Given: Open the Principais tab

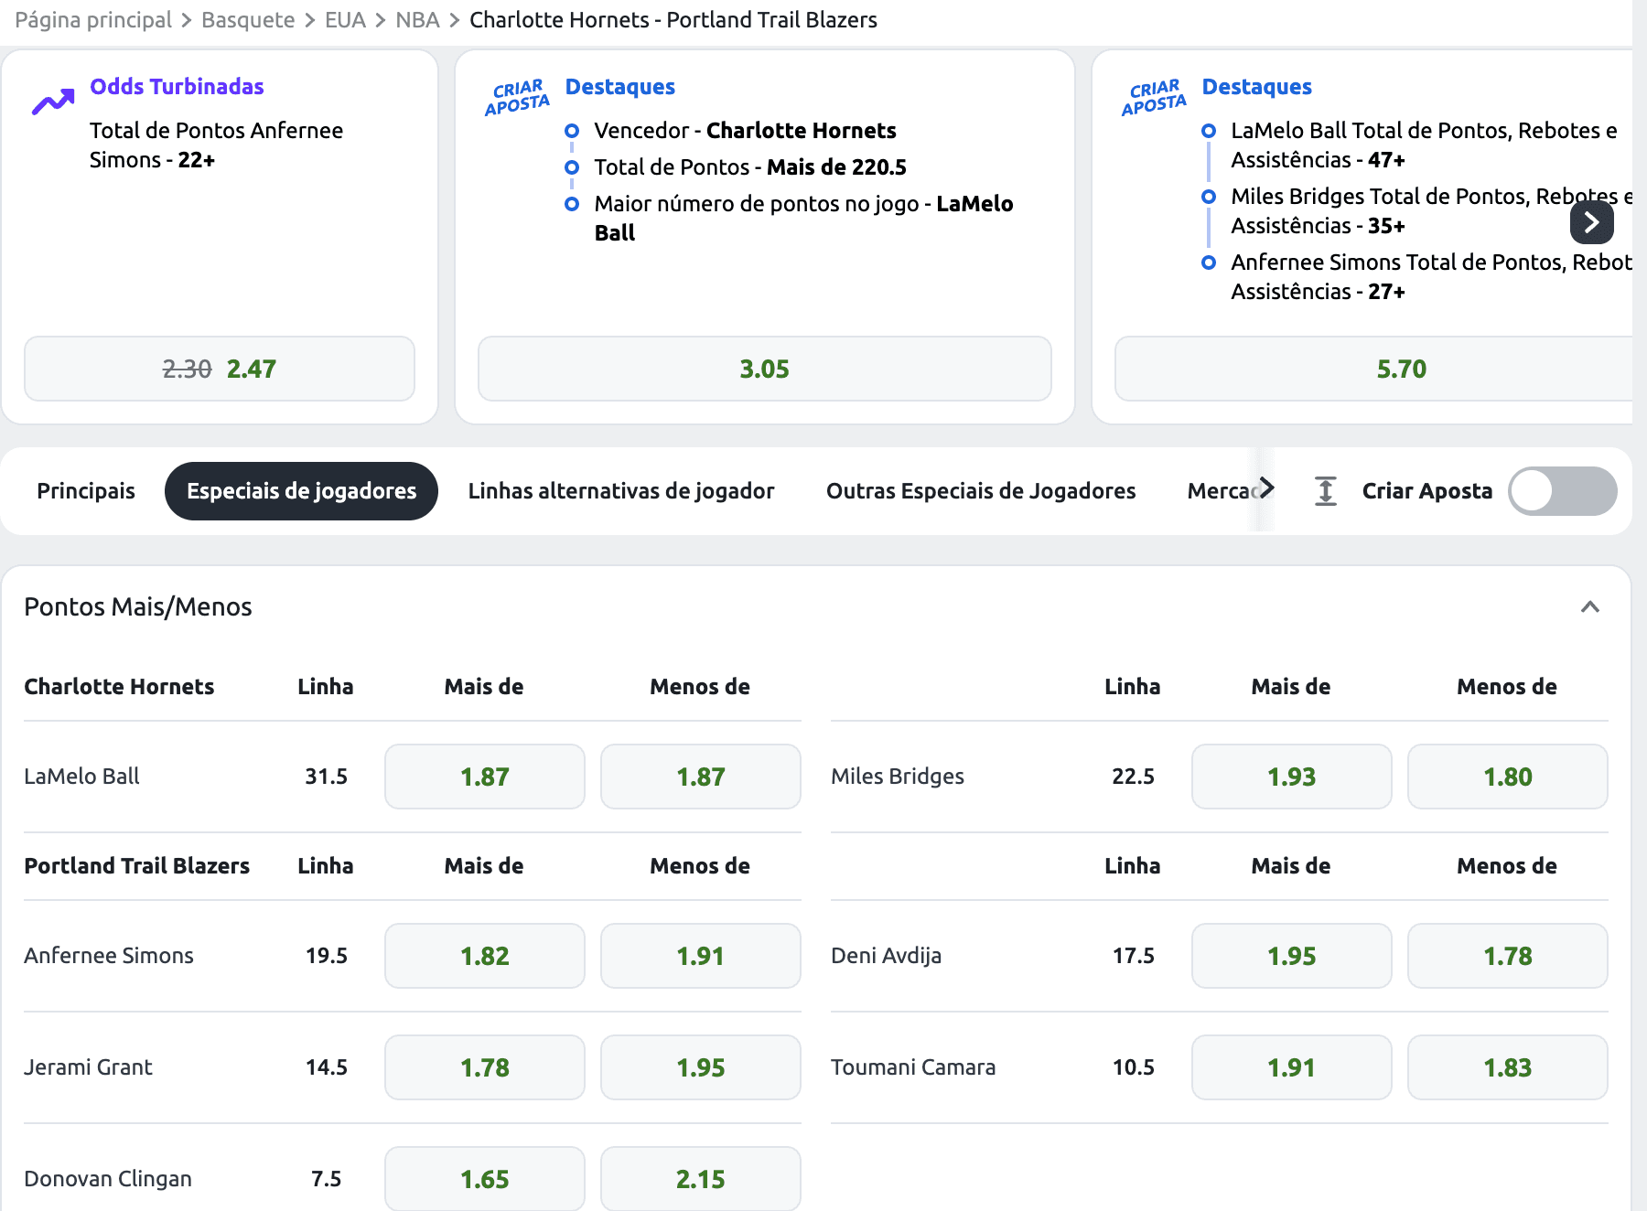Looking at the screenshot, I should pyautogui.click(x=86, y=491).
